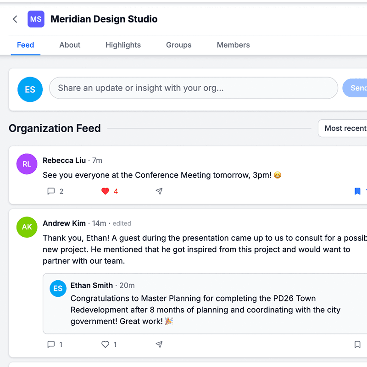The width and height of the screenshot is (367, 367).
Task: Open the Most recent sort dropdown
Action: click(x=346, y=128)
